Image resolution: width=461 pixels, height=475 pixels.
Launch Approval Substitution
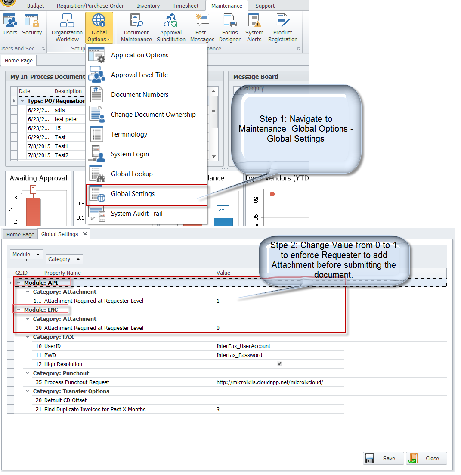(171, 28)
